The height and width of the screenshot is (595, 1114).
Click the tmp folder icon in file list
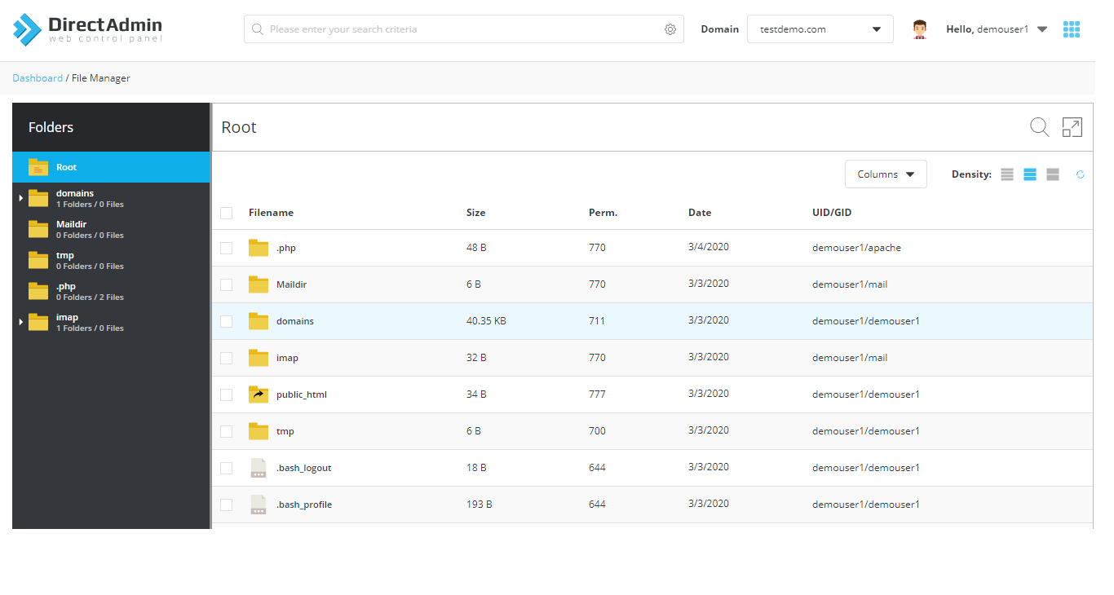(259, 431)
